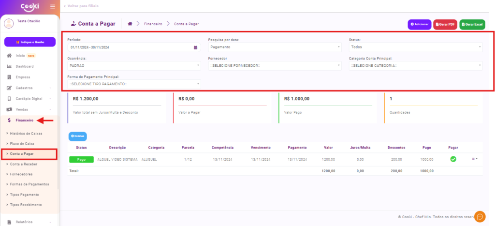The image size is (495, 226).
Task: Select Fluxo de Caixa menu item
Action: point(23,144)
